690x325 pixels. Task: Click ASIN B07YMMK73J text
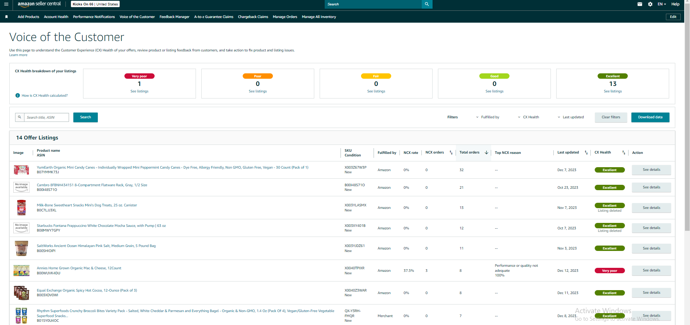[48, 172]
